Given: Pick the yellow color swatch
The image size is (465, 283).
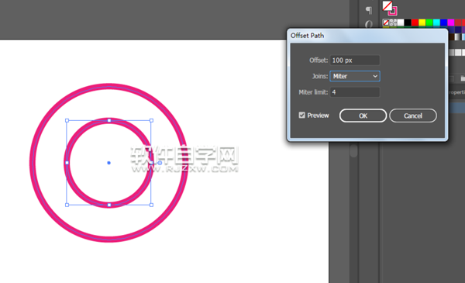Looking at the screenshot, I should pos(422,22).
